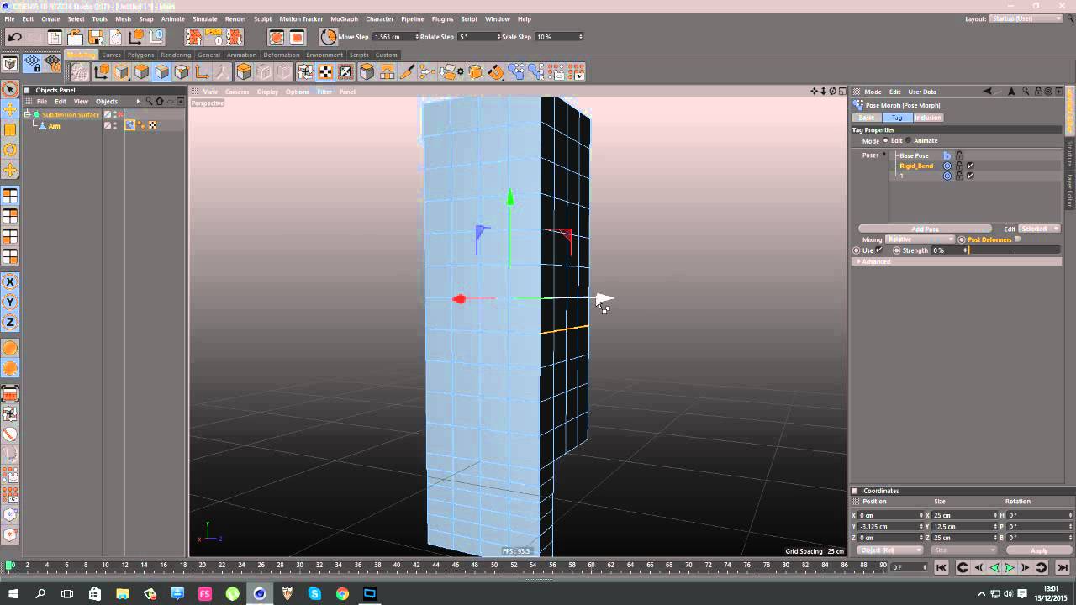Image resolution: width=1076 pixels, height=605 pixels.
Task: Click the Add Pose button
Action: [x=925, y=229]
